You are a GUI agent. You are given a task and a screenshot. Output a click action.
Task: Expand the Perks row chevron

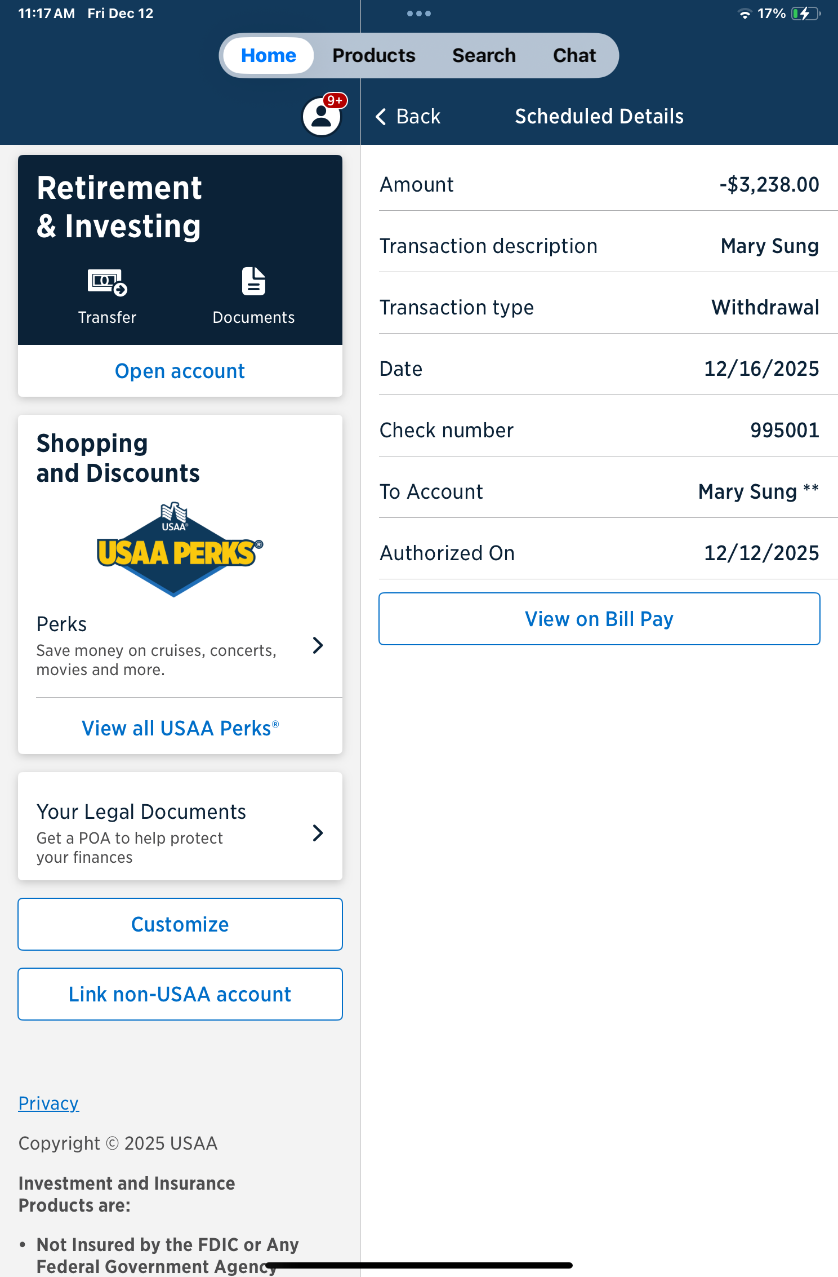[x=318, y=645]
